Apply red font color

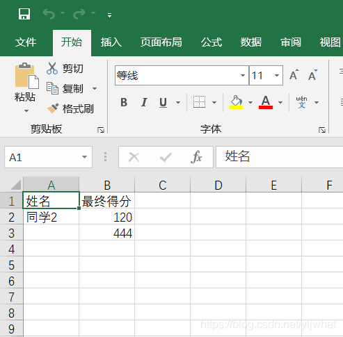[266, 102]
